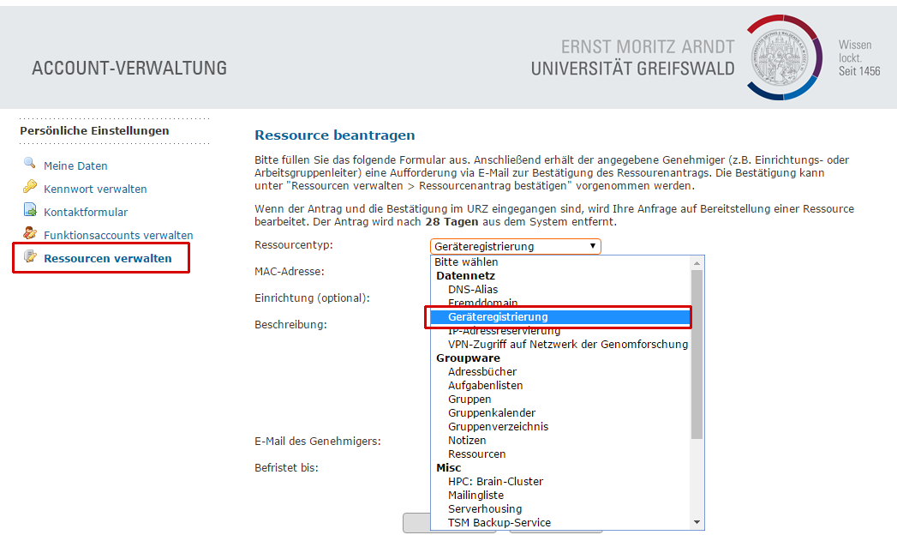Open Meine Daten link in sidebar
Screen dimensions: 897x553
tap(75, 166)
